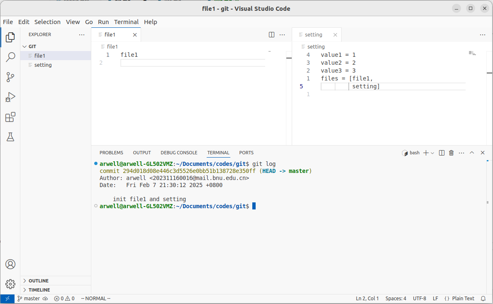
Task: Open the launch profile dropdown next to plus
Action: (432, 153)
